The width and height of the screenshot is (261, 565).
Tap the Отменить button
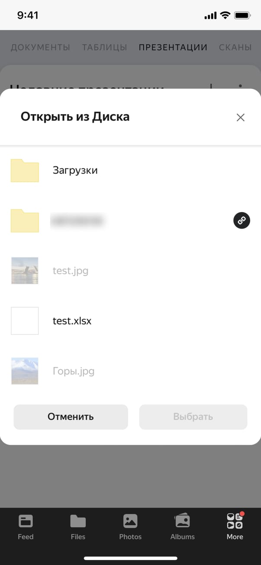[71, 417]
